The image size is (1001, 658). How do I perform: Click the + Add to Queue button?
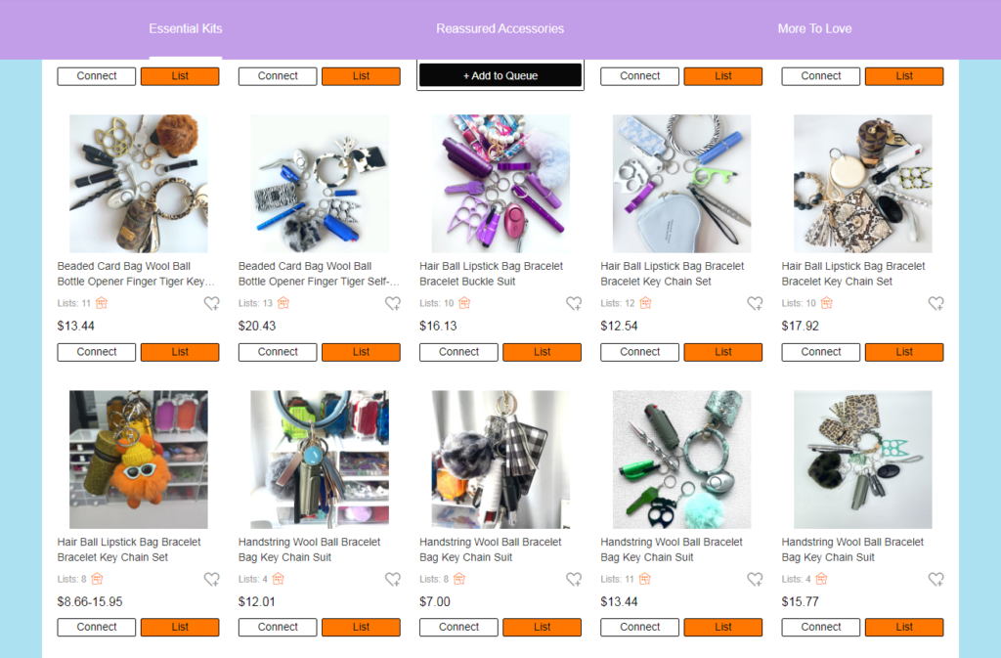[x=500, y=75]
